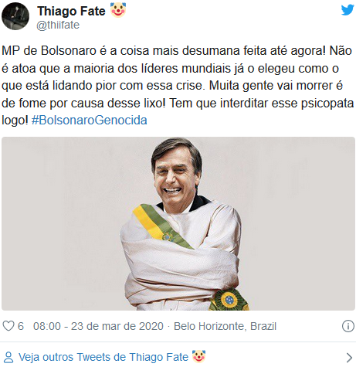The image size is (356, 367).
Task: Open the round profile avatar of Thiago Fate
Action: point(15,16)
